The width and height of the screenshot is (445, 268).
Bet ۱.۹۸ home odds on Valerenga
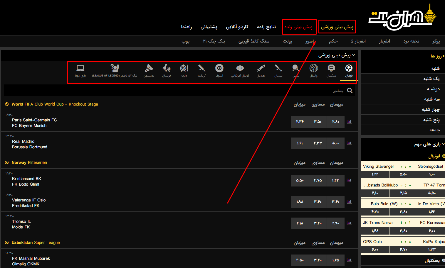(x=300, y=202)
